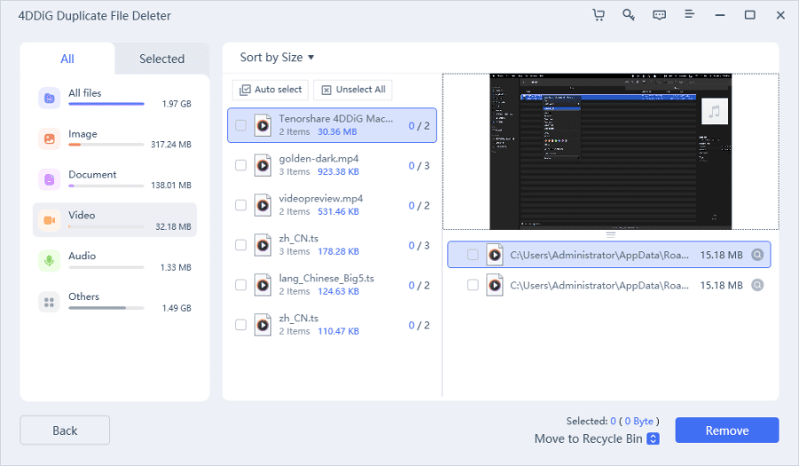Expand the Sort by Size dropdown
Viewport: 799px width, 466px height.
click(277, 58)
